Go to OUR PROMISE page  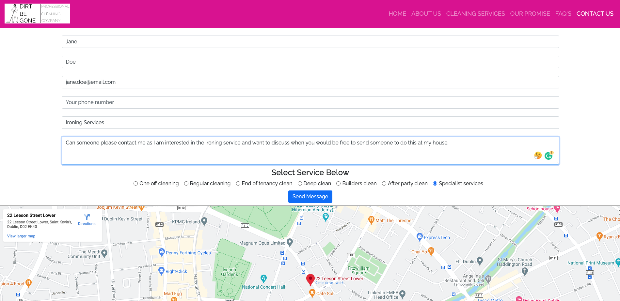click(x=530, y=14)
